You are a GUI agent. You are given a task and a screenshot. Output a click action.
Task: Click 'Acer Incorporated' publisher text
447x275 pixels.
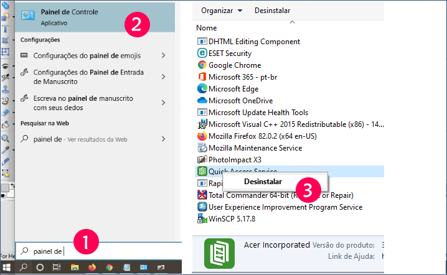pyautogui.click(x=276, y=245)
